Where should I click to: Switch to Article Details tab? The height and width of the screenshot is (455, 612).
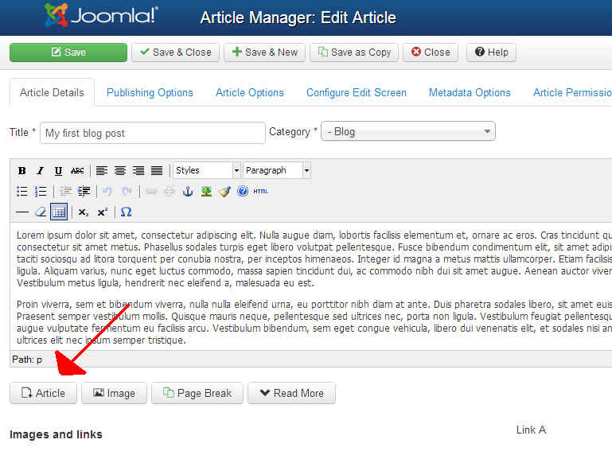[x=52, y=92]
